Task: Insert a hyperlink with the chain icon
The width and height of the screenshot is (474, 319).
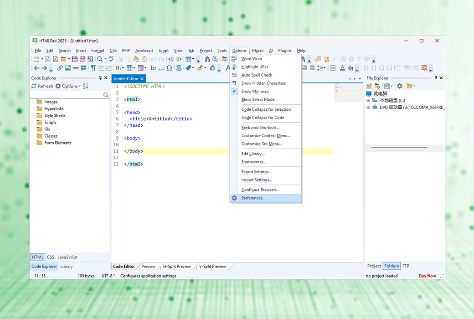Action: coord(60,68)
